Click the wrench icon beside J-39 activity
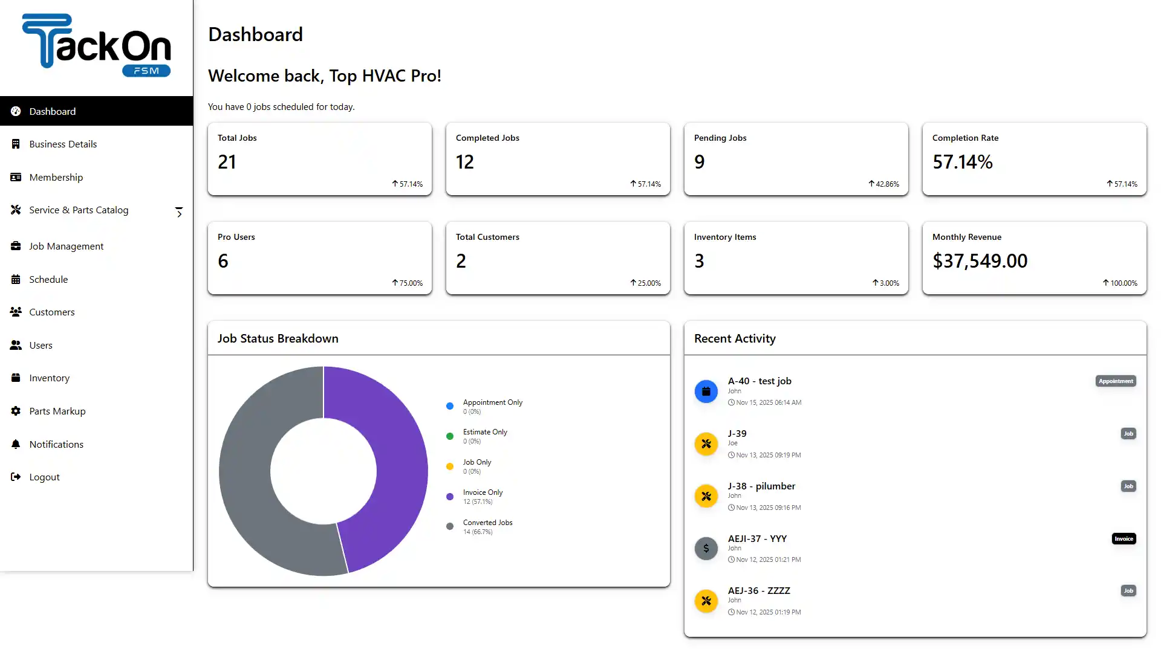 point(706,443)
